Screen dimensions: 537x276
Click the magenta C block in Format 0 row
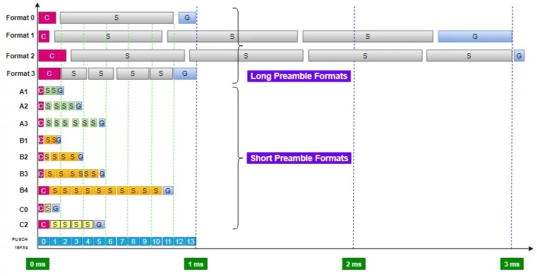[x=47, y=18]
